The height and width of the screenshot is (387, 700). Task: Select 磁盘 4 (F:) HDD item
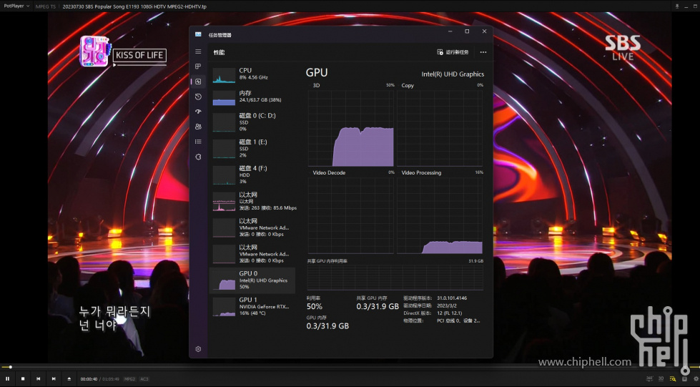[x=252, y=175]
